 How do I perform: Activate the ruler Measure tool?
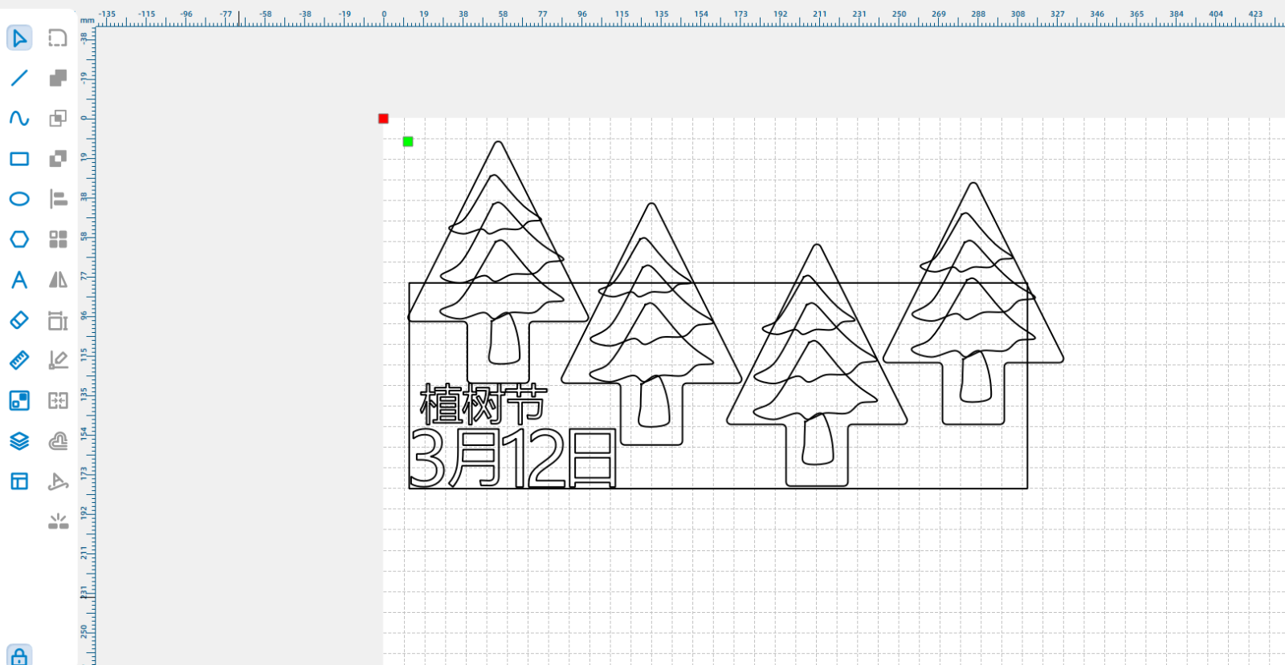(19, 360)
